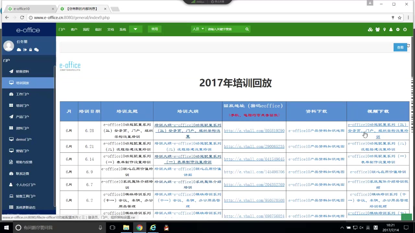Open 销售资料 in the sidebar

28,72
